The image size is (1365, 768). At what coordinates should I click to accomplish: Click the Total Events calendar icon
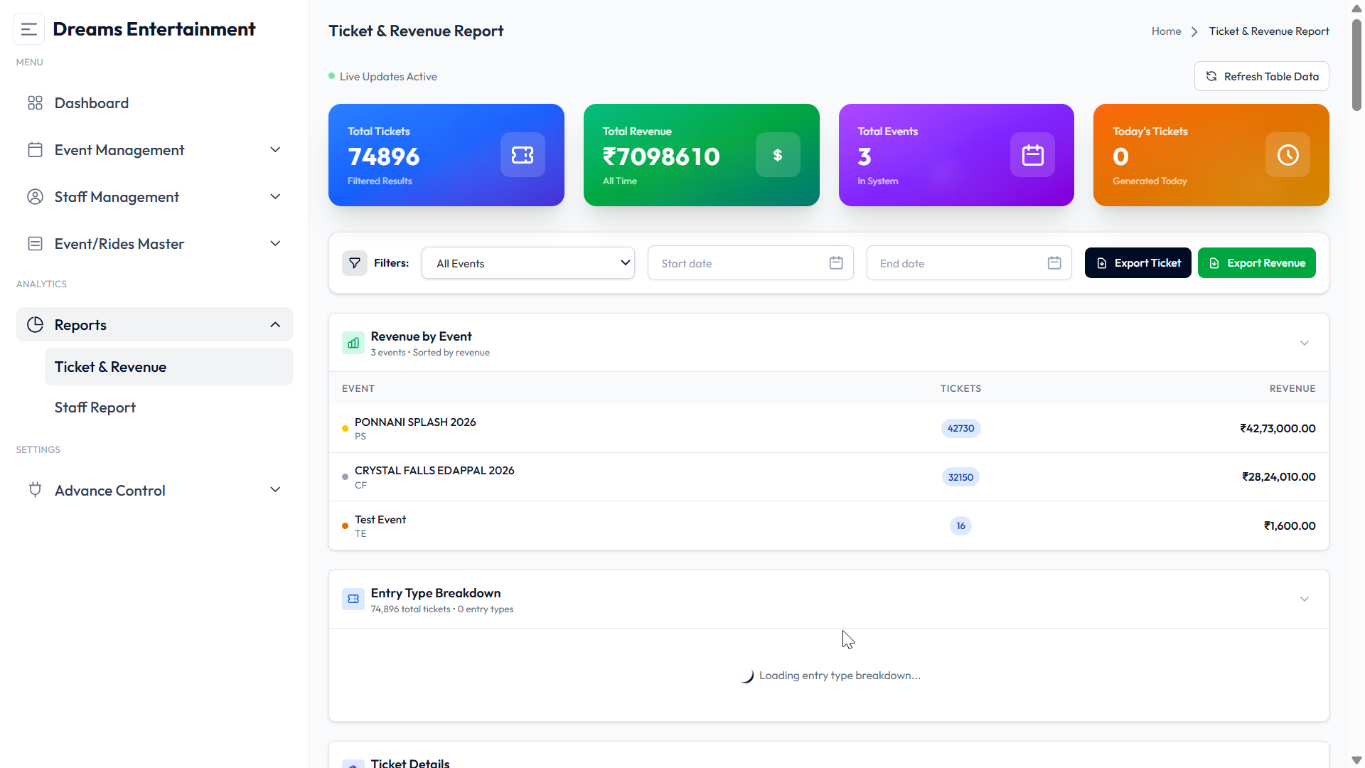pyautogui.click(x=1032, y=155)
